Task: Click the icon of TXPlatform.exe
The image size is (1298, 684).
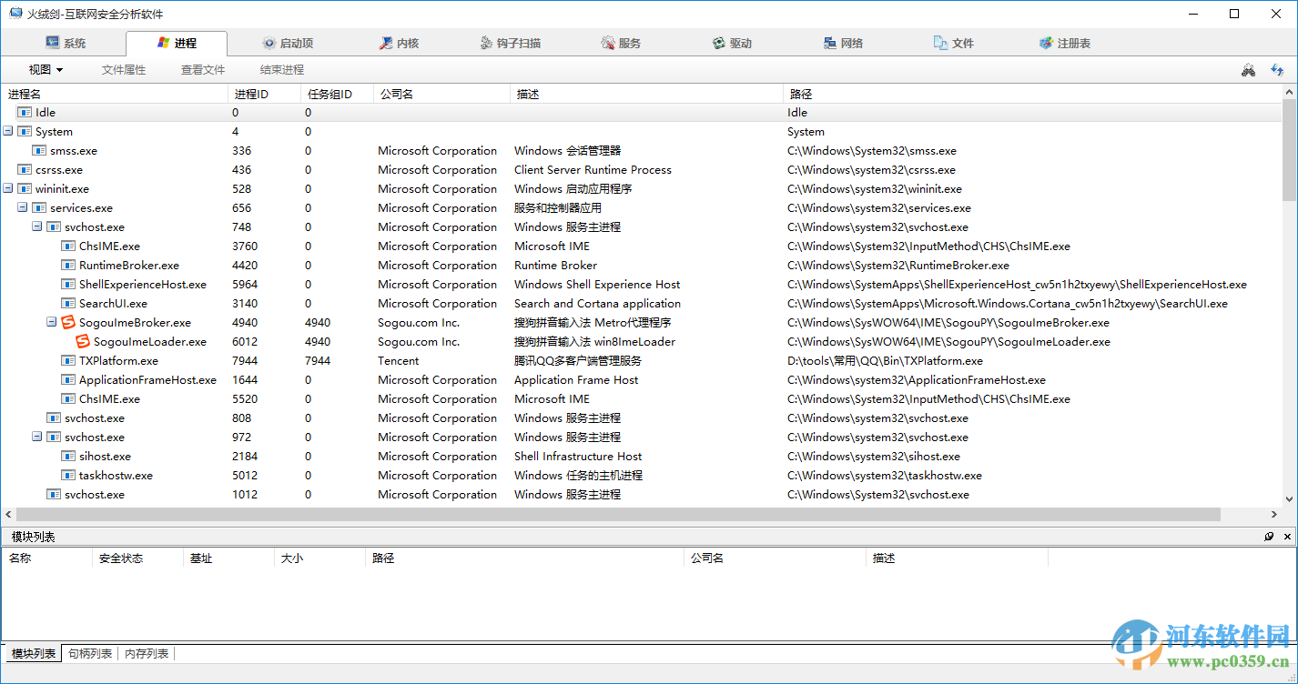Action: (68, 361)
